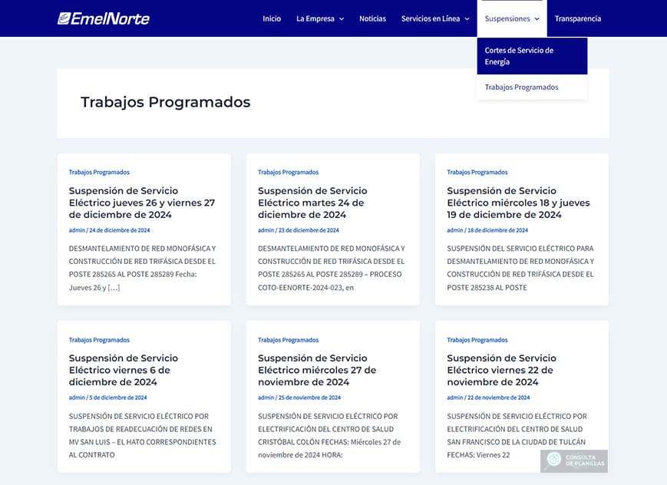This screenshot has height=485, width=667.
Task: Collapse the Suspensiones dropdown
Action: [510, 18]
